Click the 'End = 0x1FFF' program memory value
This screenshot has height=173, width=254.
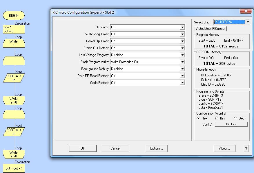(234, 41)
